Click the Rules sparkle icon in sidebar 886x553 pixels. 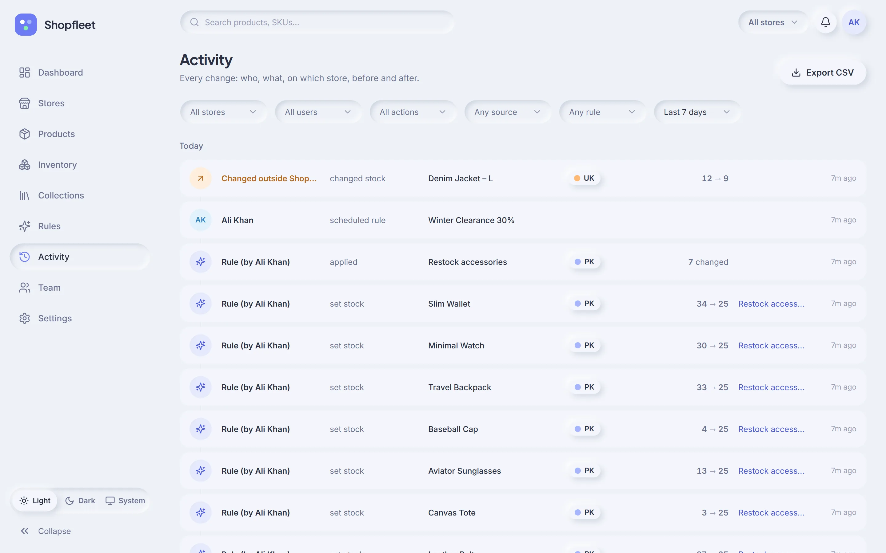click(25, 226)
